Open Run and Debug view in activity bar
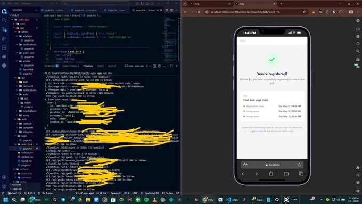362x204 pixels. click(4, 38)
